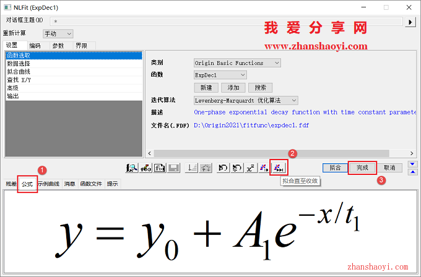421x277 pixels.
Task: Open the 提示 lower tab
Action: tap(113, 184)
